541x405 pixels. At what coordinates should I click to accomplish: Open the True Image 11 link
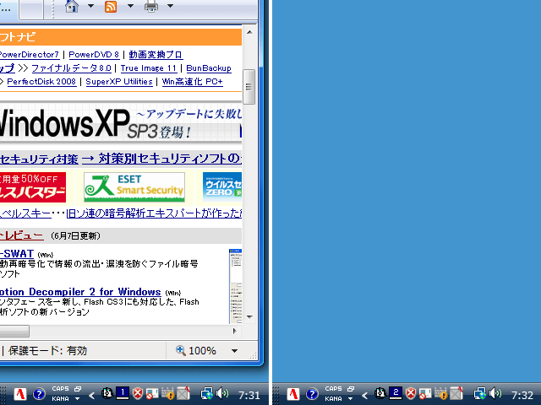point(149,68)
